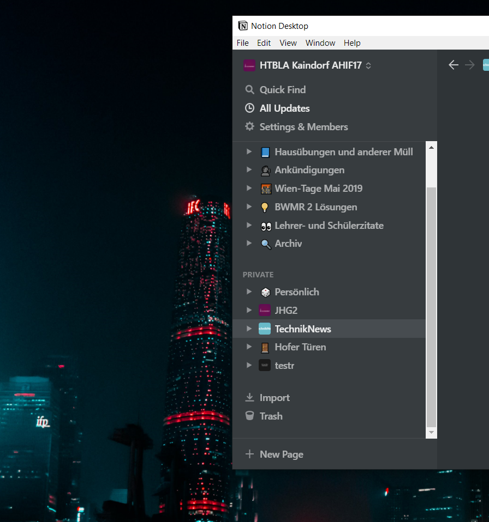489x522 pixels.
Task: Click the HTBLA Kaindorf workspace avatar icon
Action: 249,65
